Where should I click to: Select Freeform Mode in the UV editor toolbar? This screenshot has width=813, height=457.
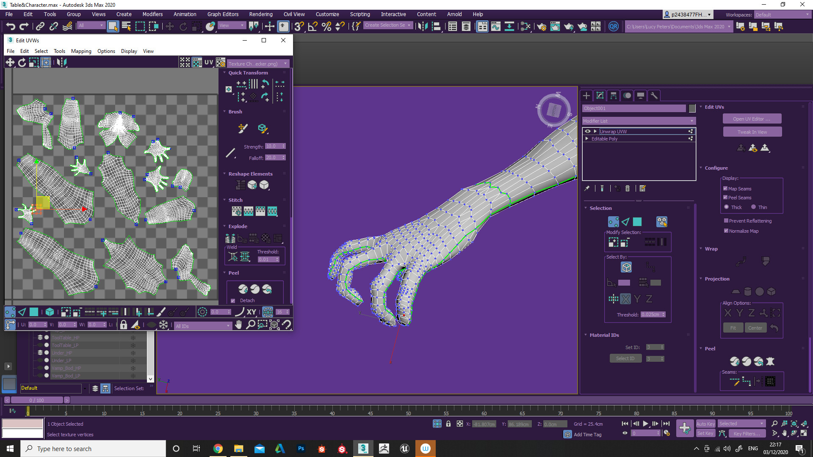(x=46, y=62)
